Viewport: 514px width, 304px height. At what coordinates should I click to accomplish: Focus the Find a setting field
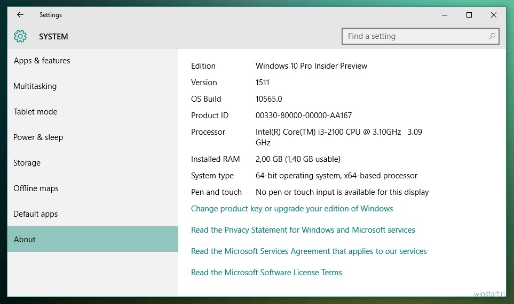pyautogui.click(x=420, y=36)
